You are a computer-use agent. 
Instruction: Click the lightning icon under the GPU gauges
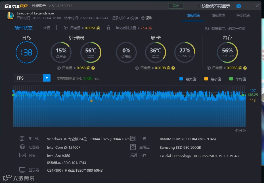(137, 68)
